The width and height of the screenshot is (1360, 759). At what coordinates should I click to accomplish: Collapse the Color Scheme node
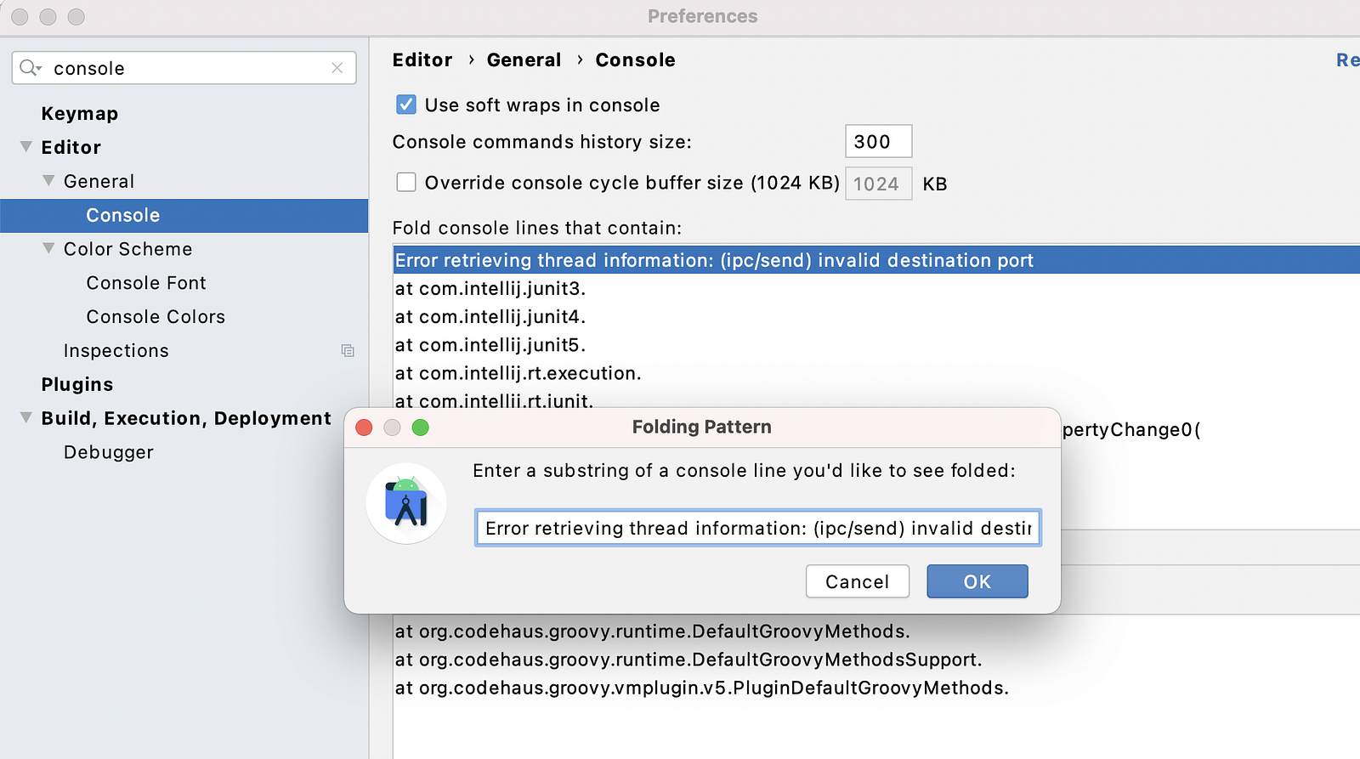point(48,248)
